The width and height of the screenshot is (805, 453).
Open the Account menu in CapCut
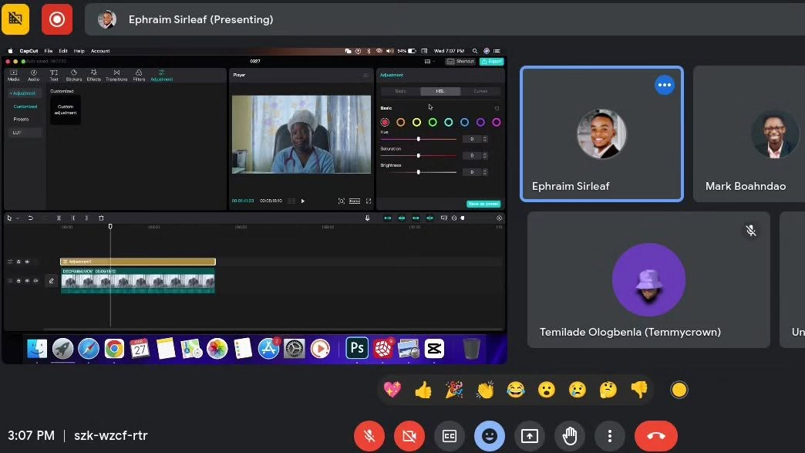tap(100, 51)
